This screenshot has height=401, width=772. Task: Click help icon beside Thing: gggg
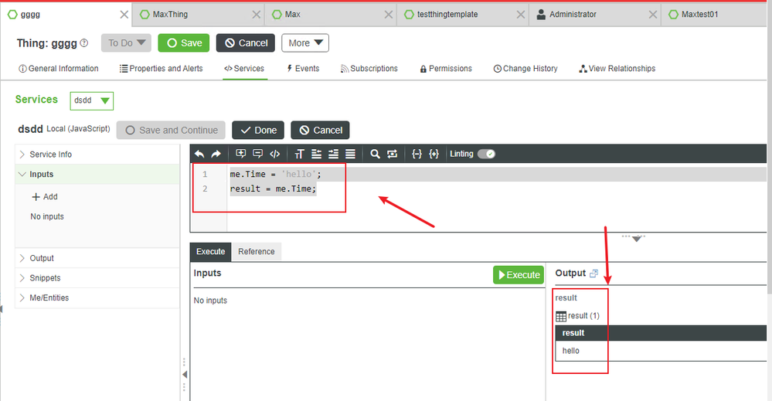tap(84, 42)
